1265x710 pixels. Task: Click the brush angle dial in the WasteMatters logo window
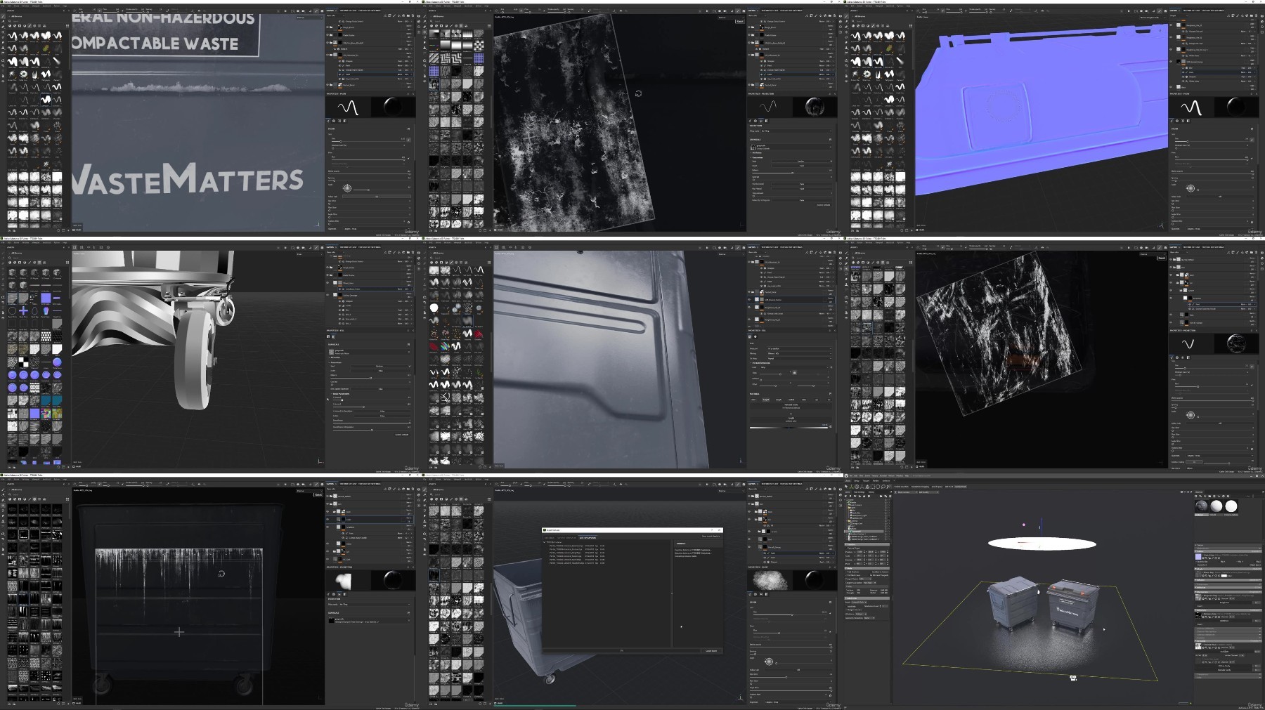(347, 188)
